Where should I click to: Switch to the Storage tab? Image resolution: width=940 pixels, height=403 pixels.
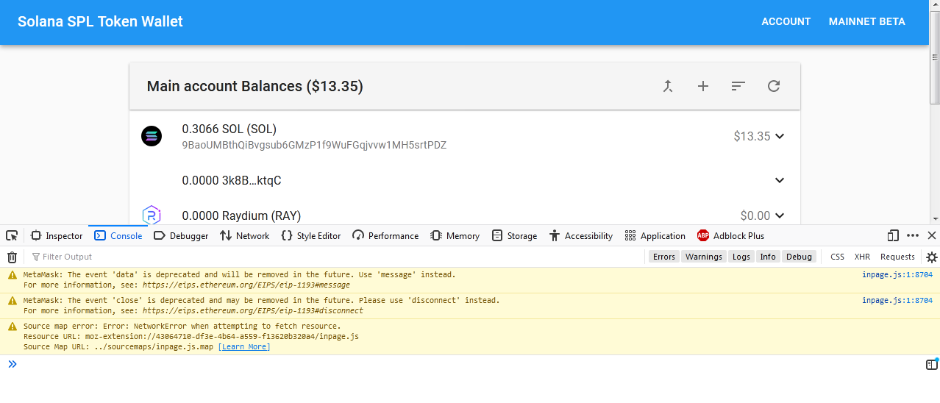click(x=515, y=236)
